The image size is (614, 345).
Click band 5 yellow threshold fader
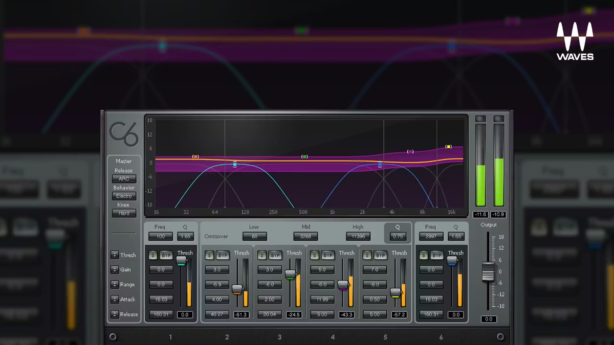[x=396, y=293]
